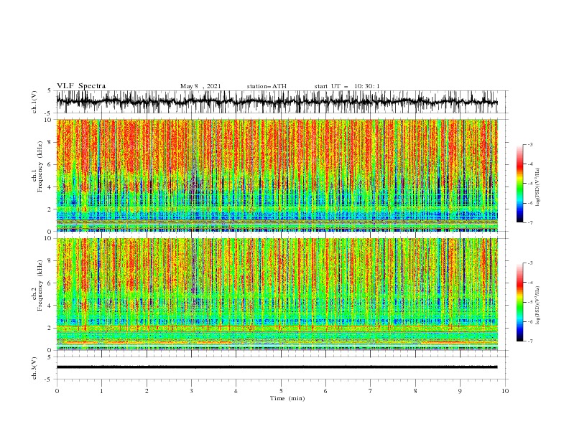Click the "1" tick on the time axis
The image size is (569, 439).
click(101, 391)
